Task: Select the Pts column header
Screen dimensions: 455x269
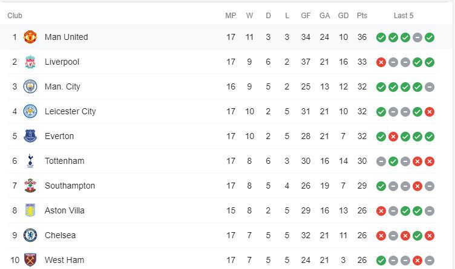Action: click(362, 16)
